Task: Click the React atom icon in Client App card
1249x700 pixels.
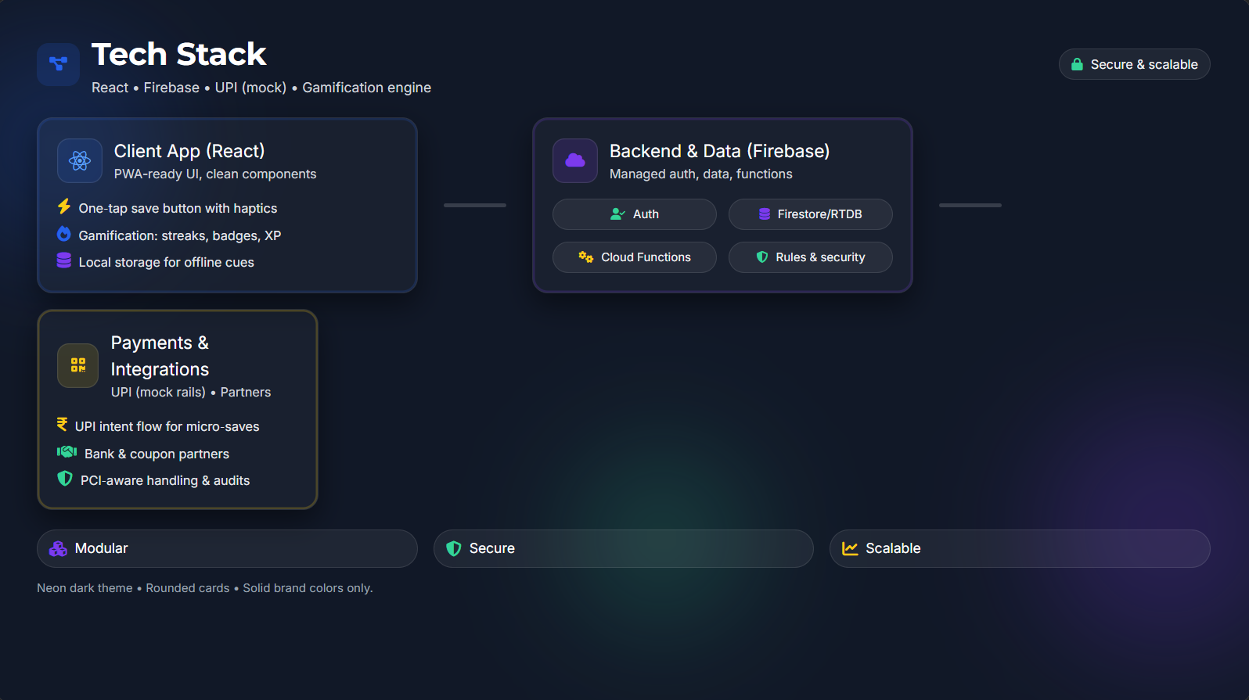Action: [80, 160]
